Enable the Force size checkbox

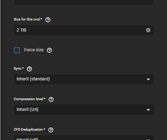(17, 50)
